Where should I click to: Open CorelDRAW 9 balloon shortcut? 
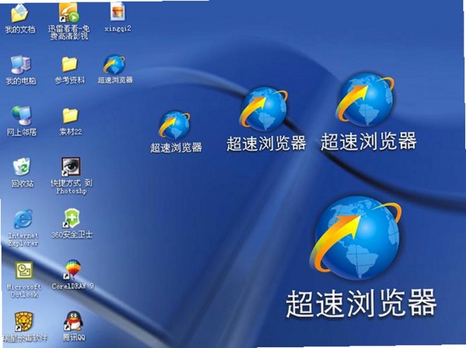click(x=72, y=270)
